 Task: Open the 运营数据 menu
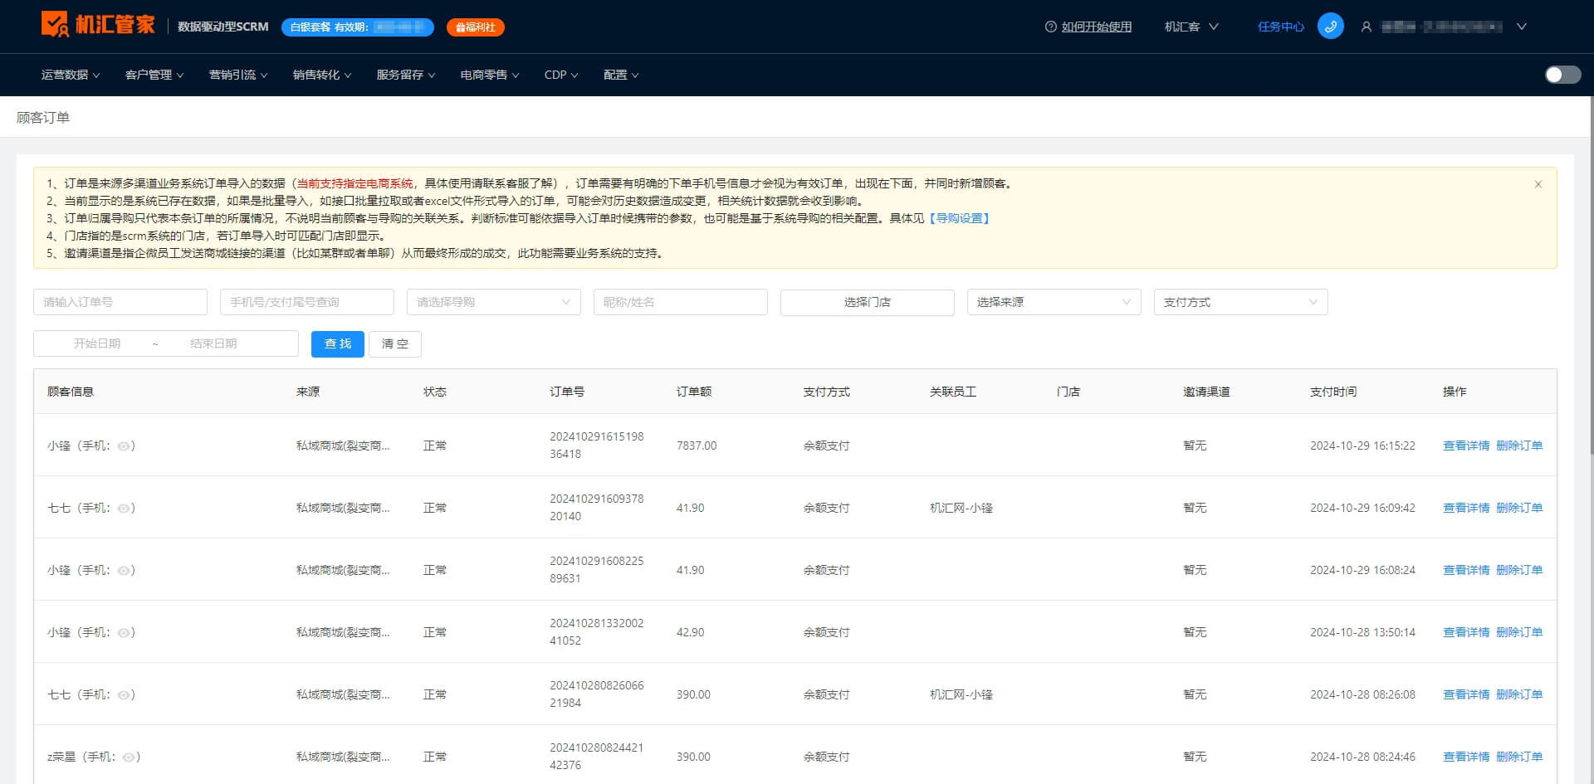tap(71, 75)
